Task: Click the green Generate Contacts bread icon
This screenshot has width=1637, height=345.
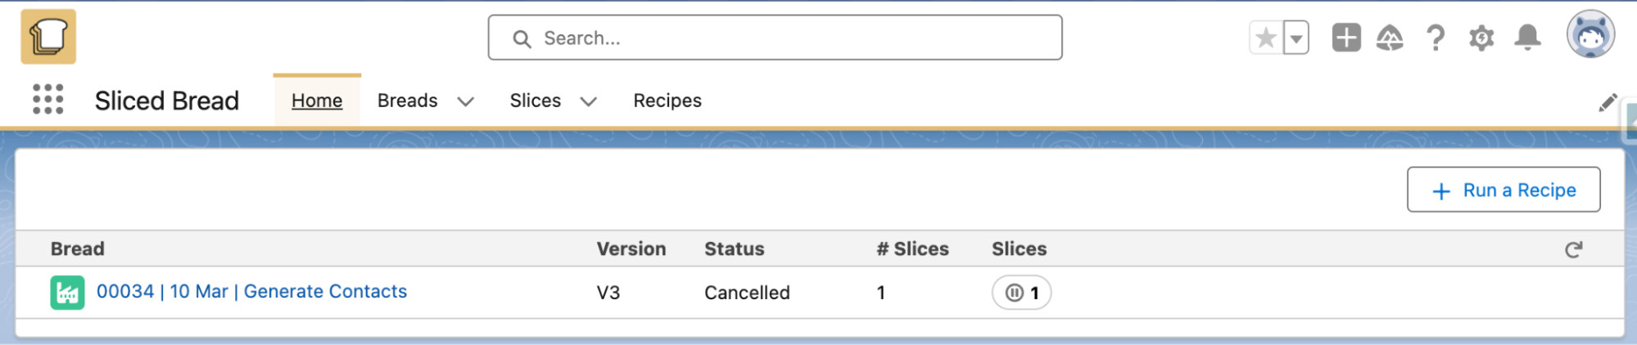Action: point(67,293)
